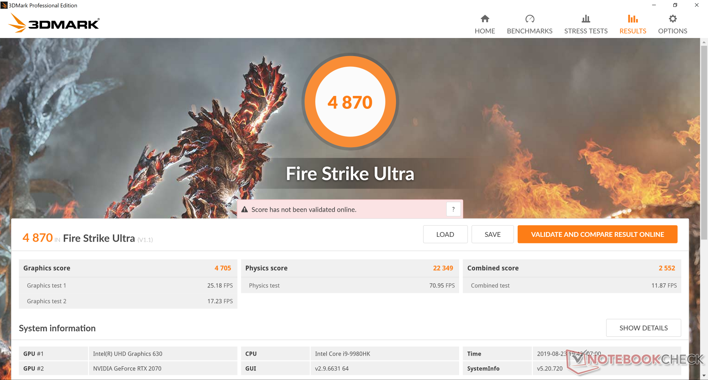The height and width of the screenshot is (380, 708).
Task: Click the Graphics score value 4 705
Action: tap(223, 268)
